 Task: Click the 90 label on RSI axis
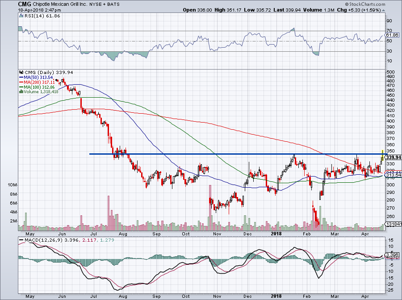pyautogui.click(x=389, y=21)
